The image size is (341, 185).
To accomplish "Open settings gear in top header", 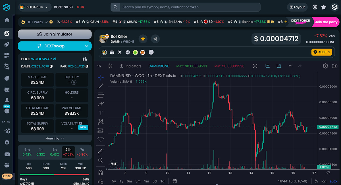I will 315,7.
